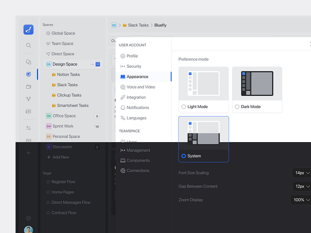Click the Dark Mode preview thumbnail
The width and height of the screenshot is (311, 233).
tap(257, 83)
